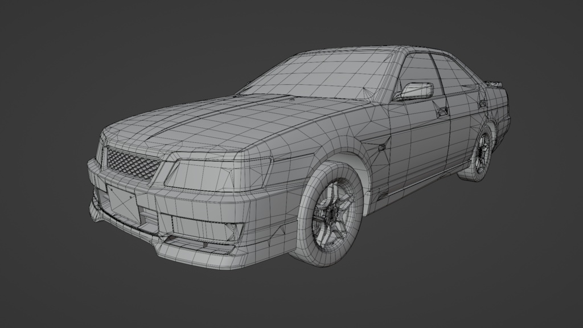
Task: Select the windshield of the car
Action: pos(320,76)
